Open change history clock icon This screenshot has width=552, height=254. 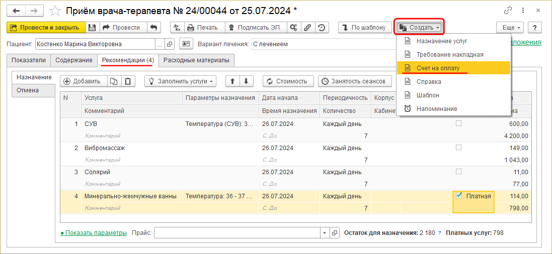[322, 28]
